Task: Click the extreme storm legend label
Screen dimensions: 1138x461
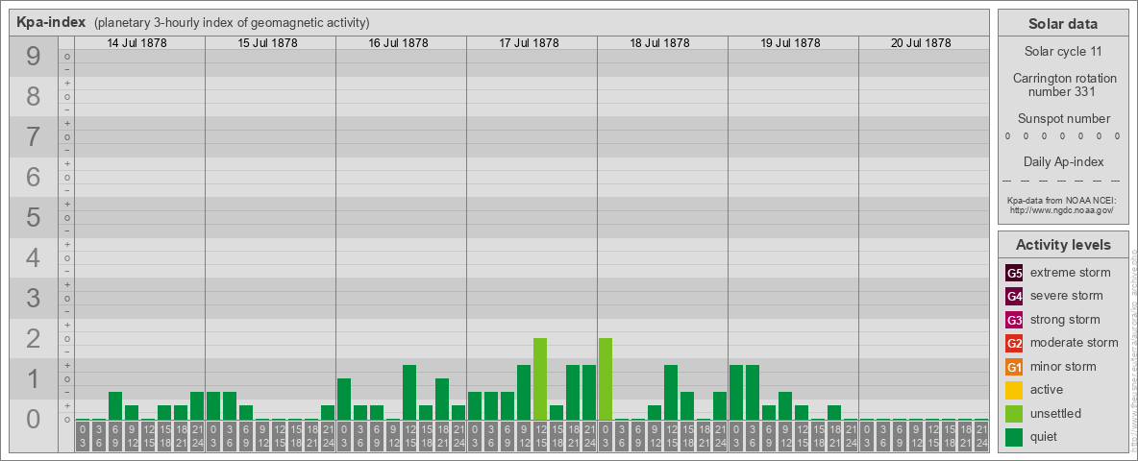Action: pyautogui.click(x=1070, y=274)
